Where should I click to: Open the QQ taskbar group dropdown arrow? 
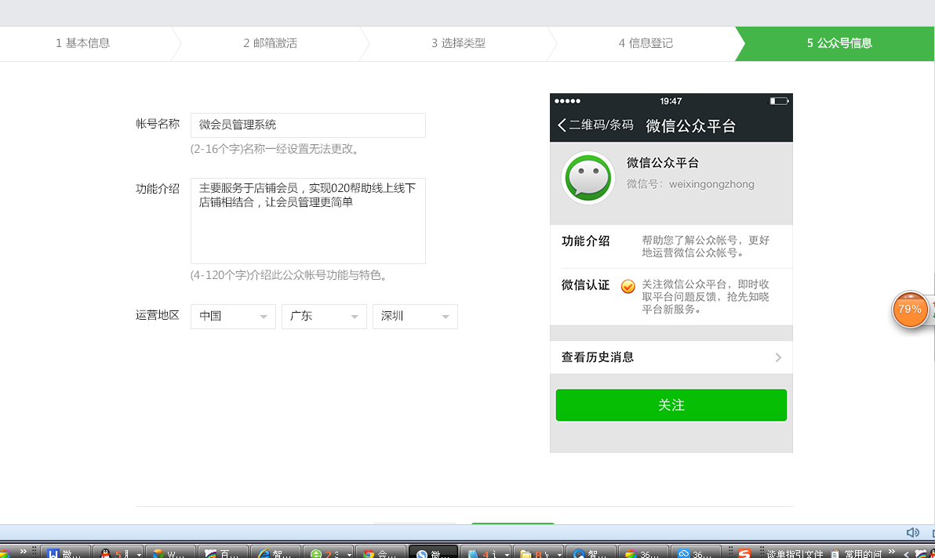(139, 554)
